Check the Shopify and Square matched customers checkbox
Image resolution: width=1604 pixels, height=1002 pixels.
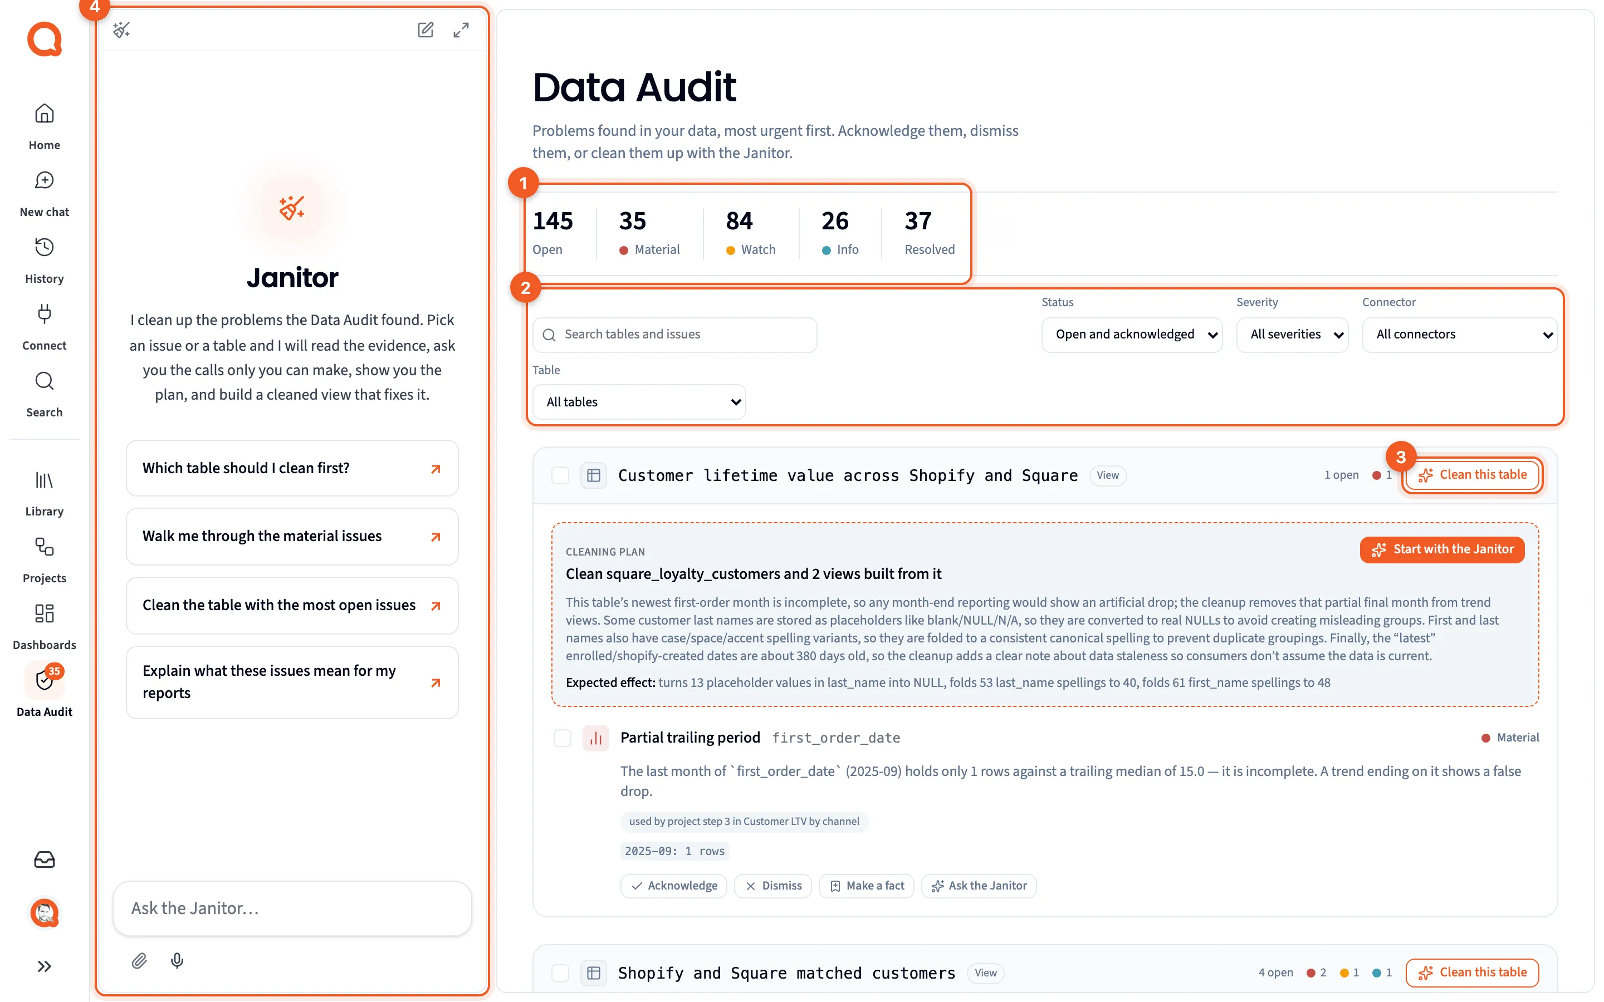coord(560,973)
